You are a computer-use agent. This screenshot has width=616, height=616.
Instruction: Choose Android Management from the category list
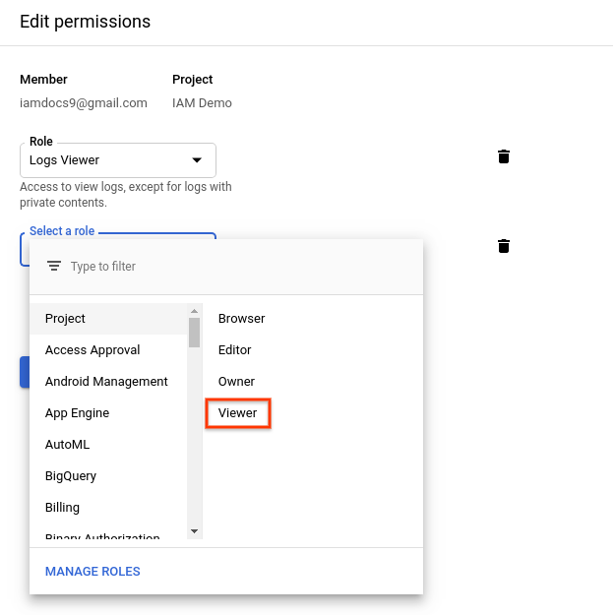pos(108,382)
